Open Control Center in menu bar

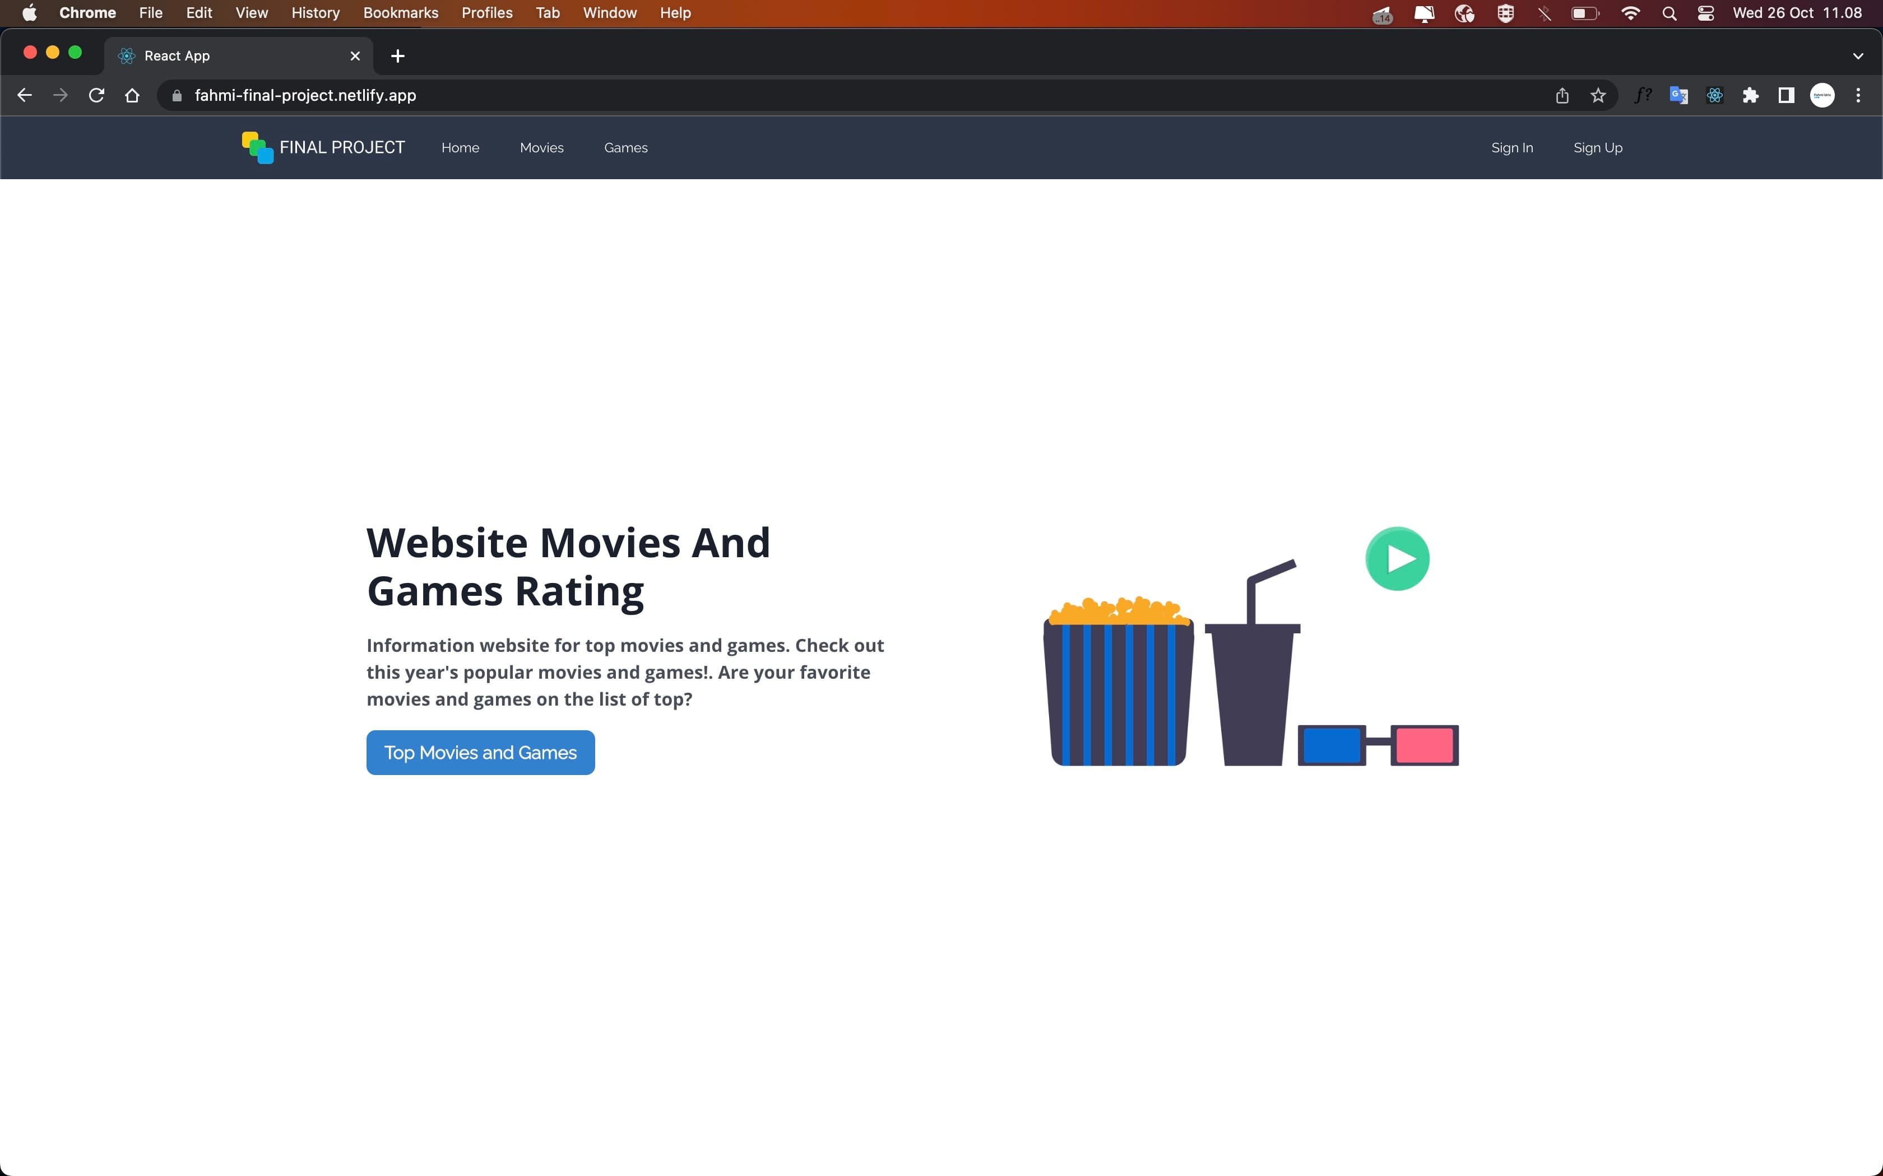point(1705,13)
